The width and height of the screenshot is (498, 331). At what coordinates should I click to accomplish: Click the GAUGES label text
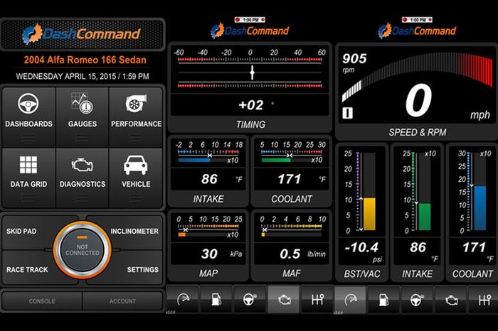[83, 124]
